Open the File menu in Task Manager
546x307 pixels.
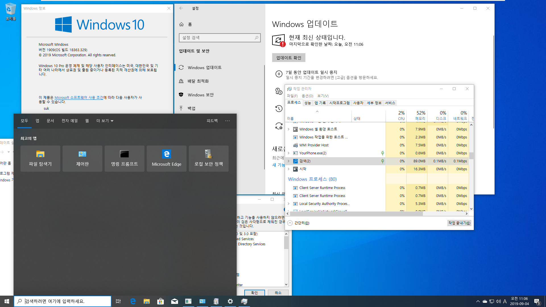[292, 96]
